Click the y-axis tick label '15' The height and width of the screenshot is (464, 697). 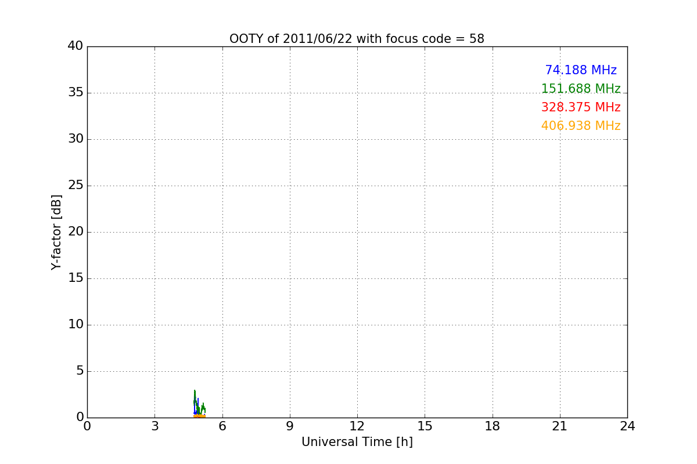point(76,278)
